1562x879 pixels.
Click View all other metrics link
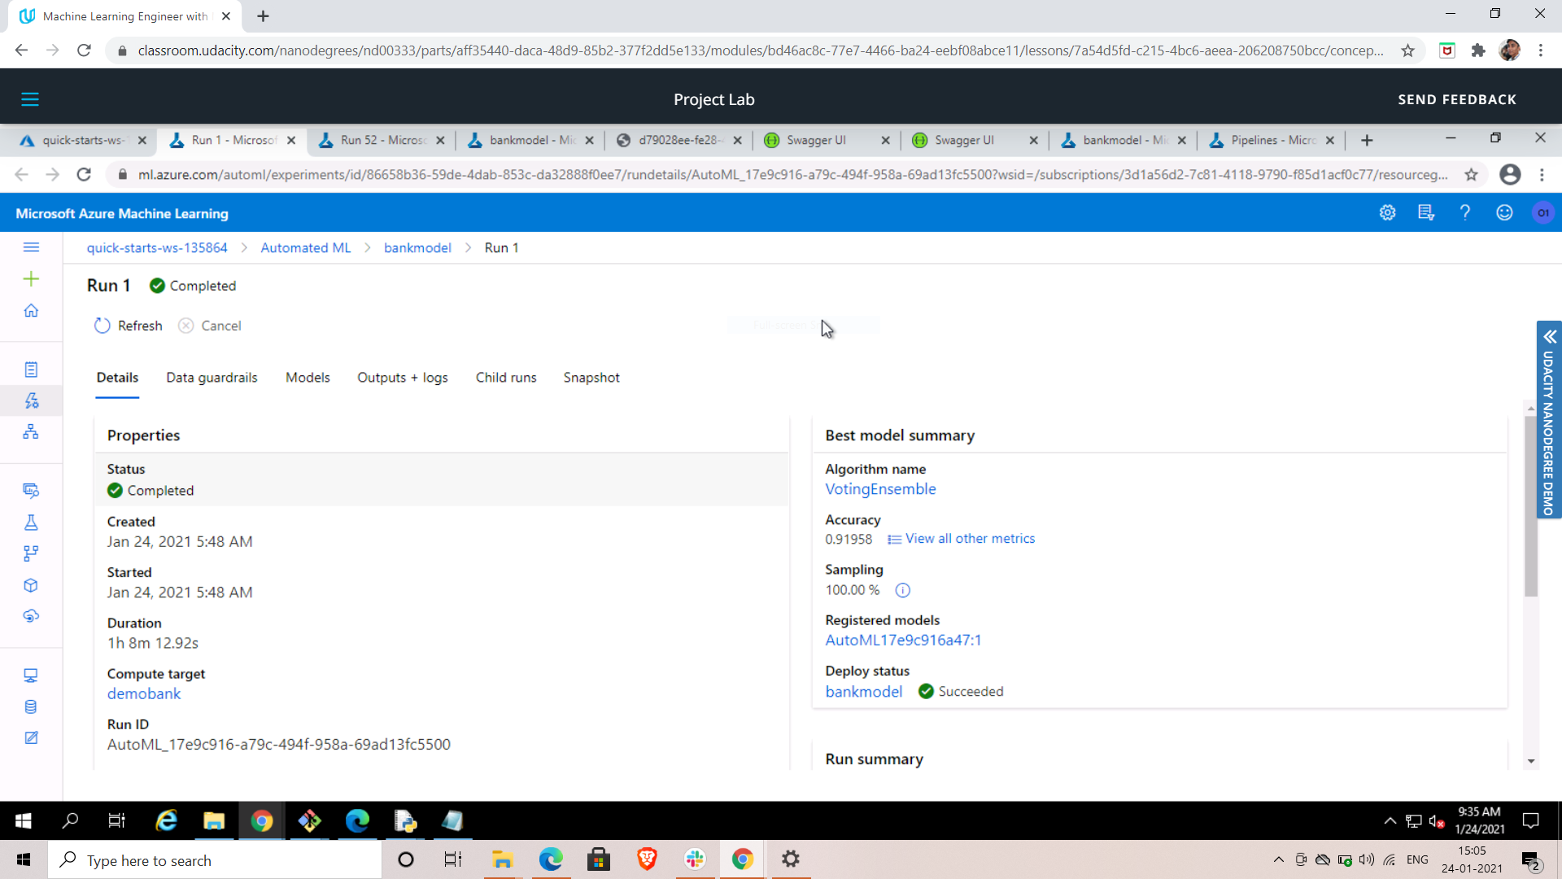click(969, 539)
